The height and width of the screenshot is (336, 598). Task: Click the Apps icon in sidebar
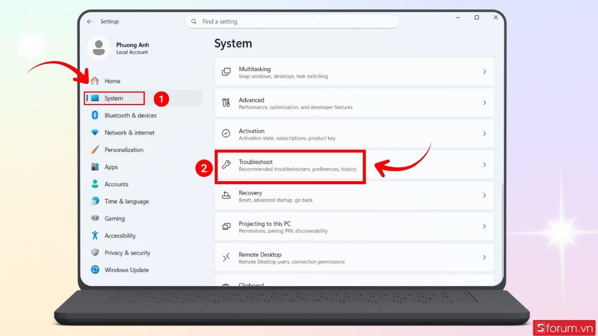coord(95,167)
